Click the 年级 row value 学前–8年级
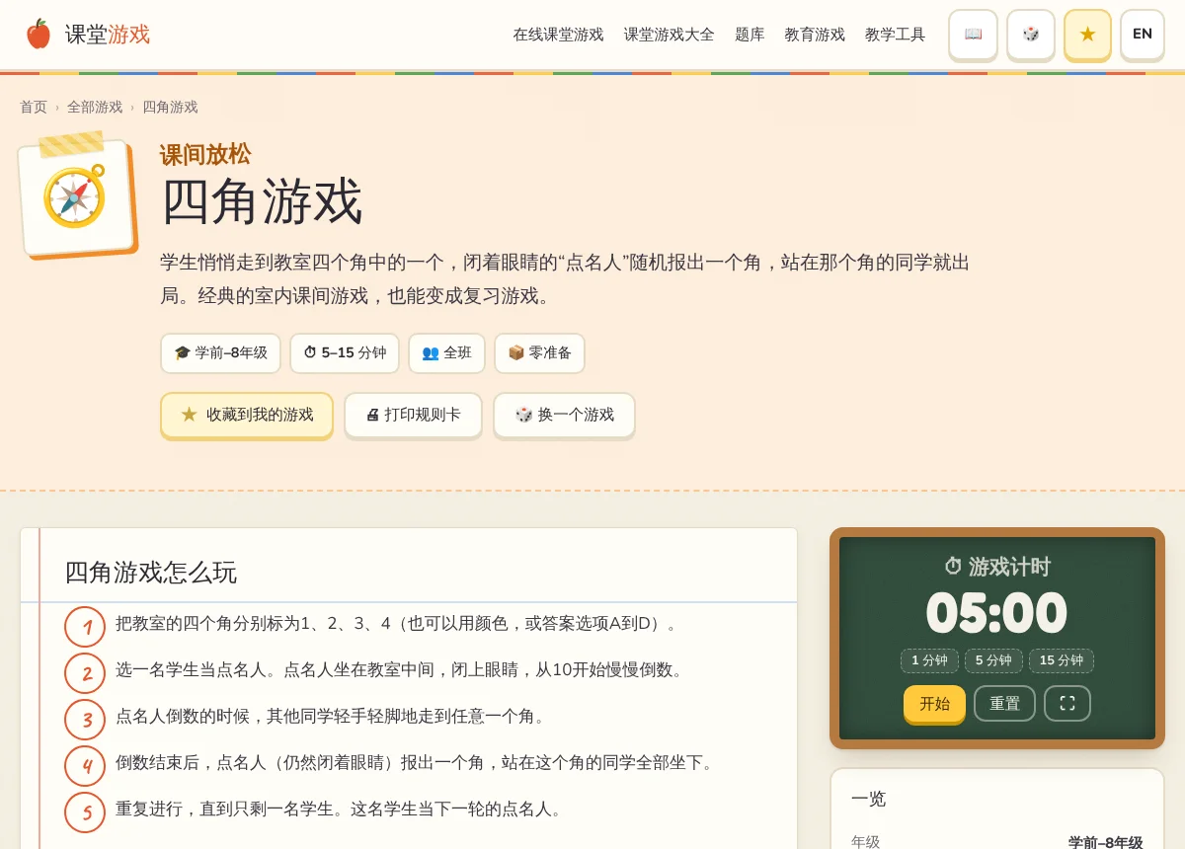This screenshot has height=849, width=1185. click(x=1105, y=842)
